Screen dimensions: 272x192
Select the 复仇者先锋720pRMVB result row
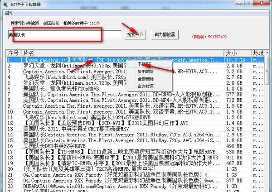point(68,89)
